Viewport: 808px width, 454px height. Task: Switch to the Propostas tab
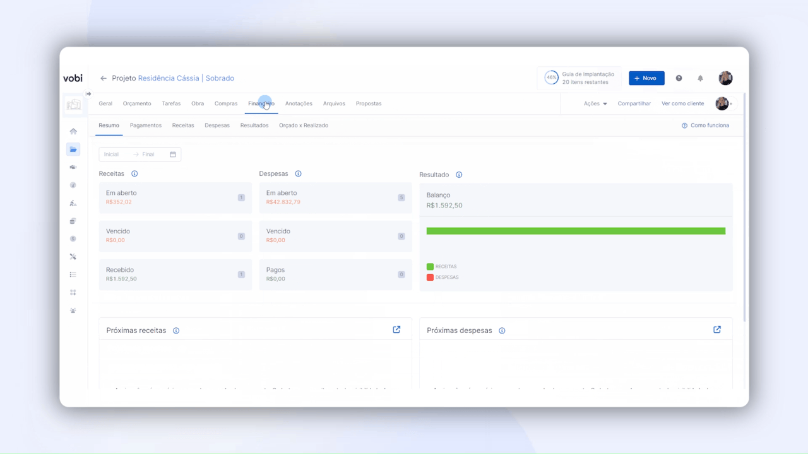point(369,103)
